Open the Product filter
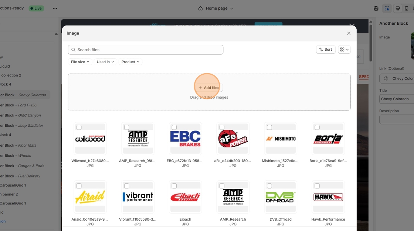The width and height of the screenshot is (414, 231). [x=130, y=62]
